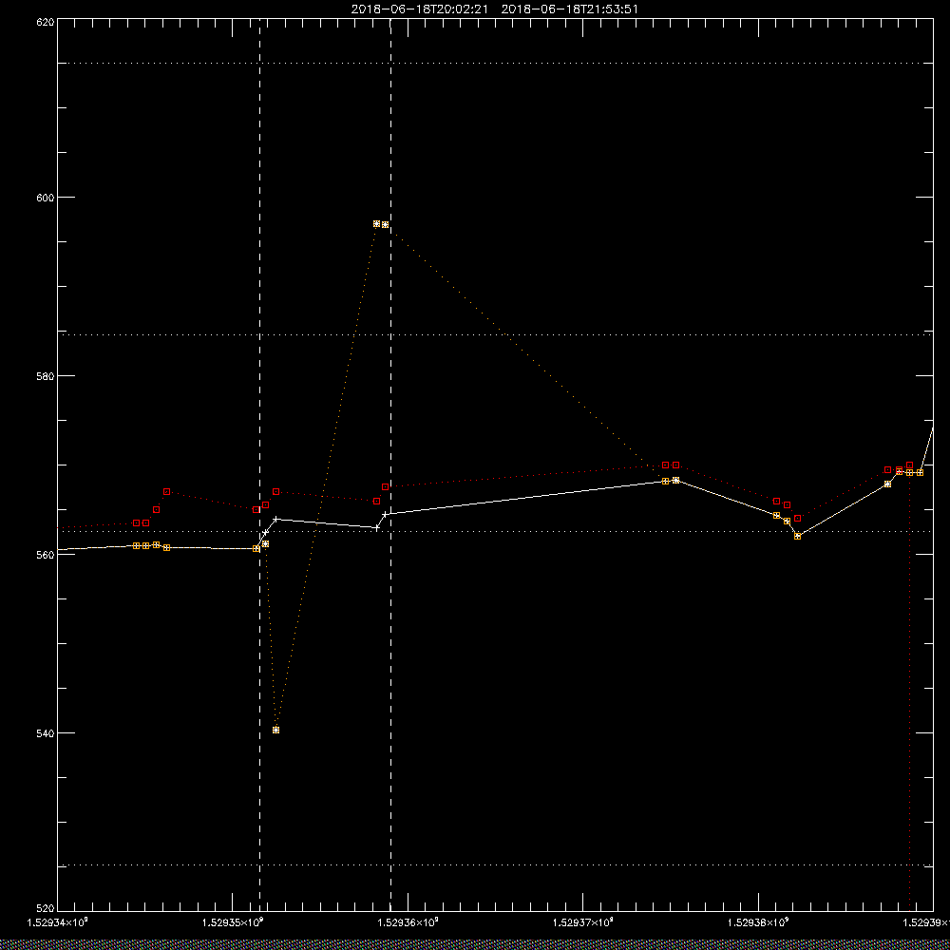Image resolution: width=950 pixels, height=950 pixels.
Task: Click the 520 y-axis label
Action: click(x=47, y=908)
